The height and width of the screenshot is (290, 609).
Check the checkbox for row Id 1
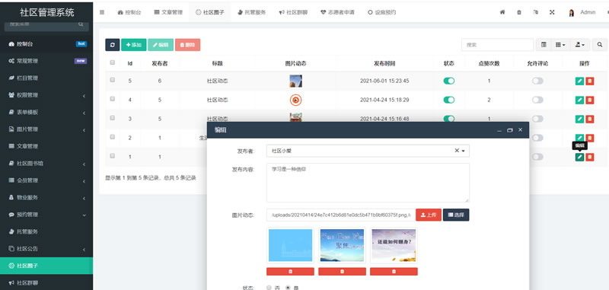pos(113,156)
